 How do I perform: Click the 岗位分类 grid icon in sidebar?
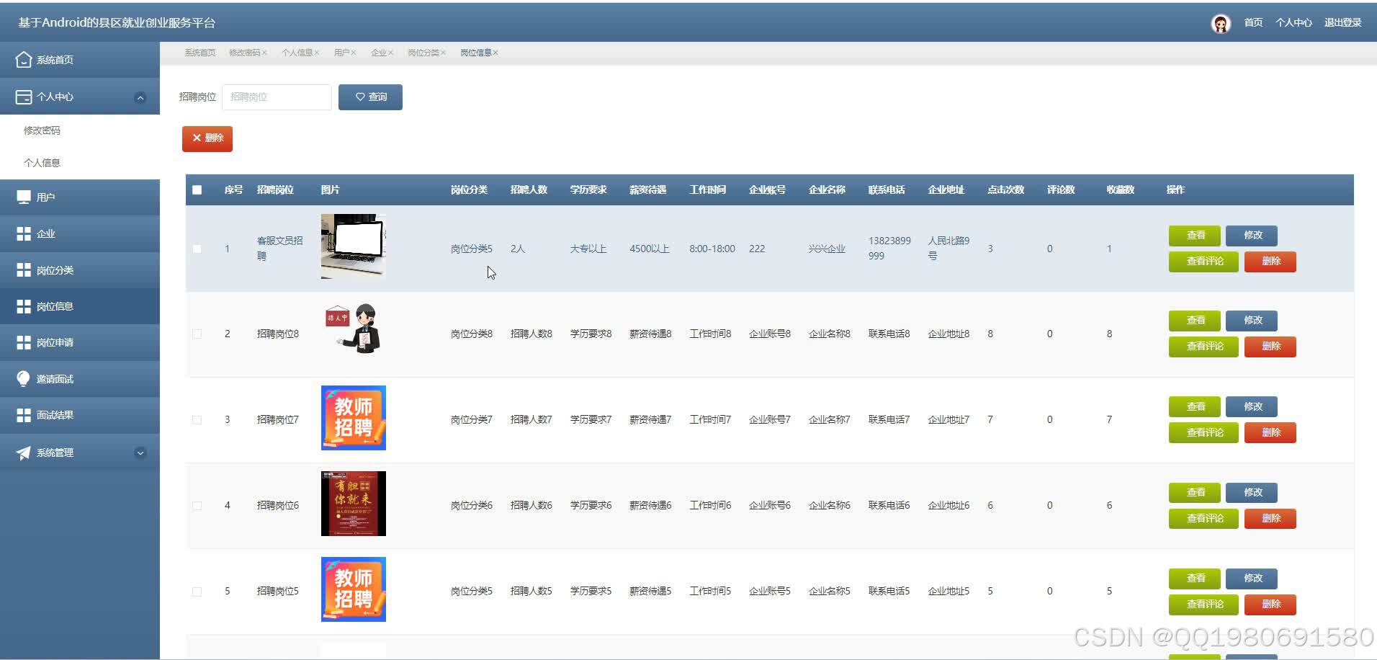24,270
